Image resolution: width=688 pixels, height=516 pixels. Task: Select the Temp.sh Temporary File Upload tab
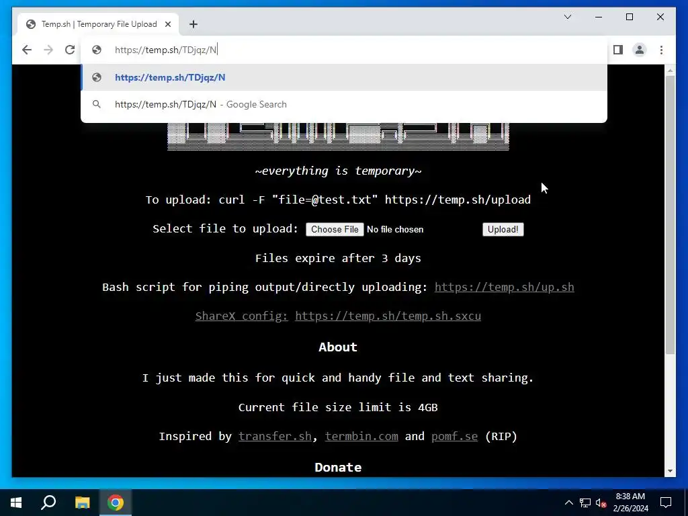tap(98, 24)
